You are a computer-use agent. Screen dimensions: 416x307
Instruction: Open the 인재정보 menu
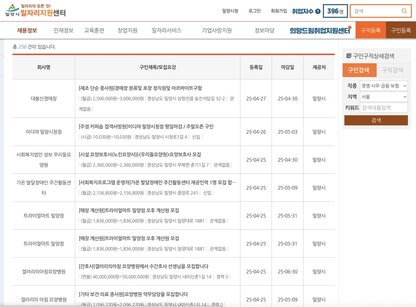pos(63,31)
